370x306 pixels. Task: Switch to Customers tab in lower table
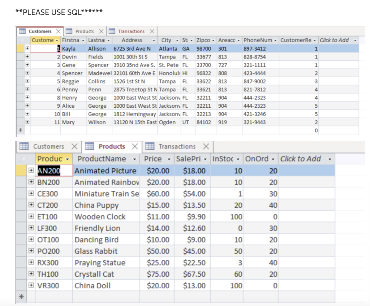49,147
